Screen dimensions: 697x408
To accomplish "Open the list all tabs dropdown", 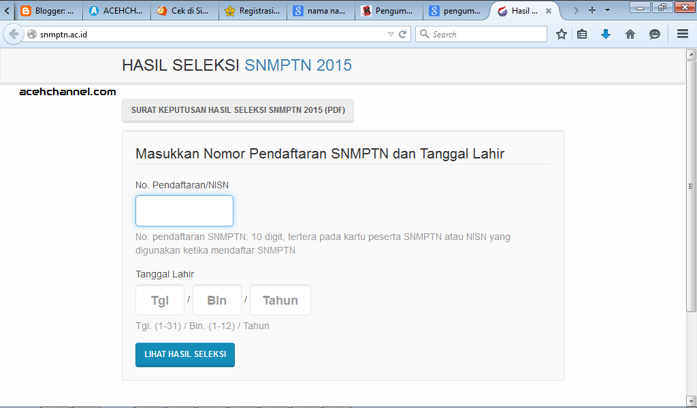I will tap(607, 10).
